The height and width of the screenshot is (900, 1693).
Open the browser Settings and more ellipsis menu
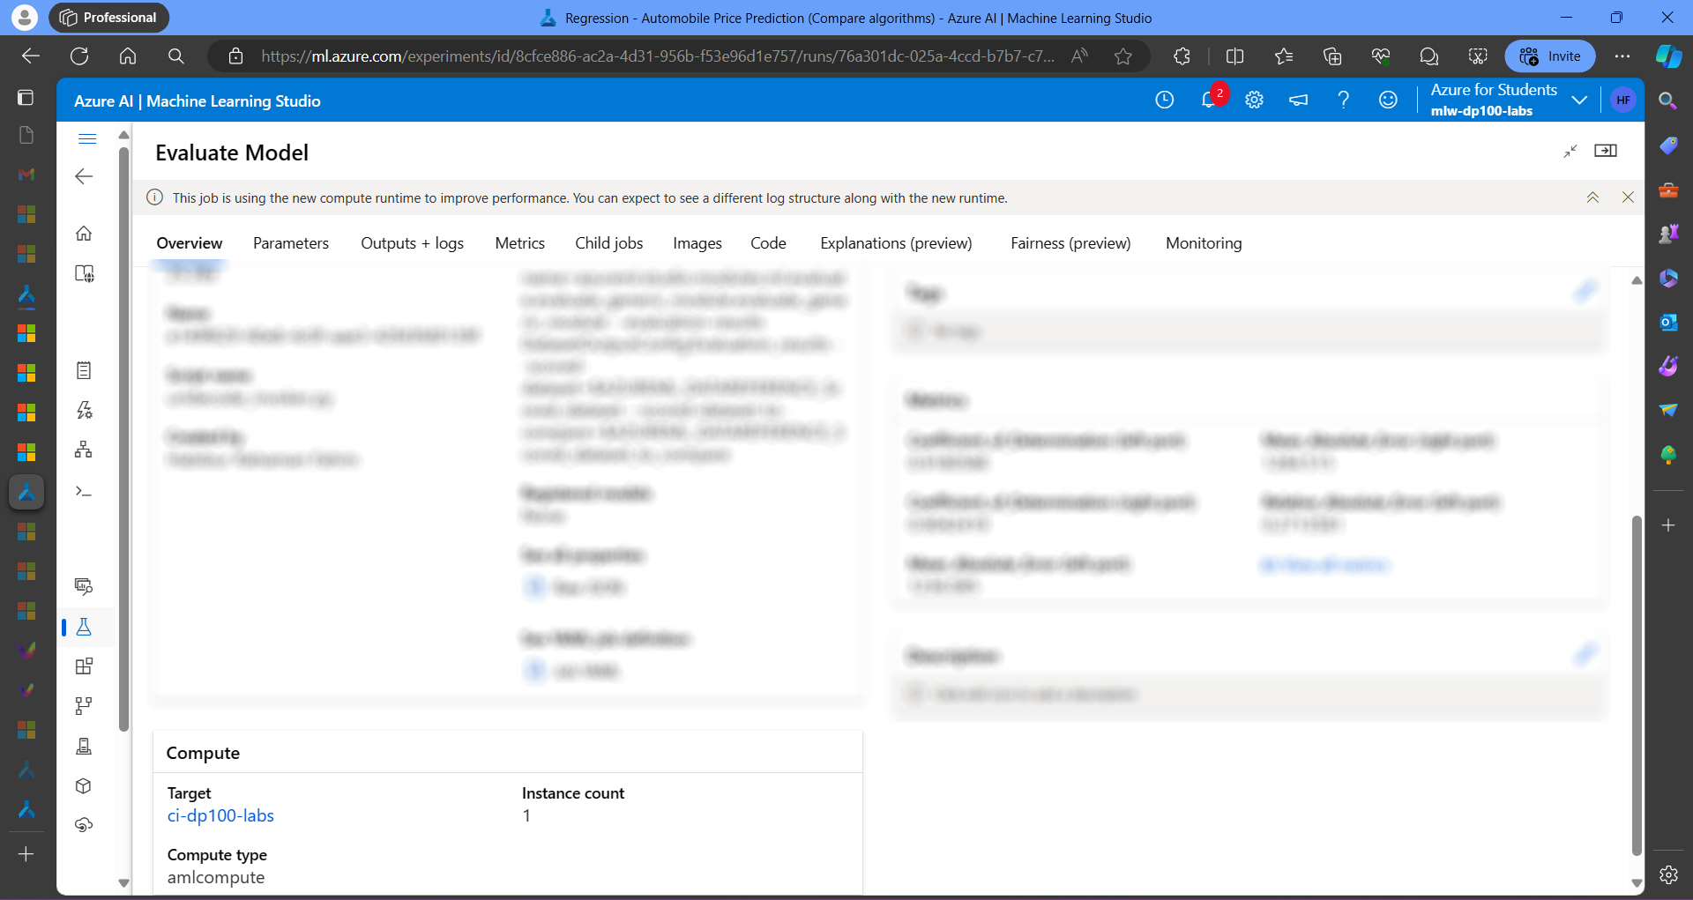[x=1622, y=56]
